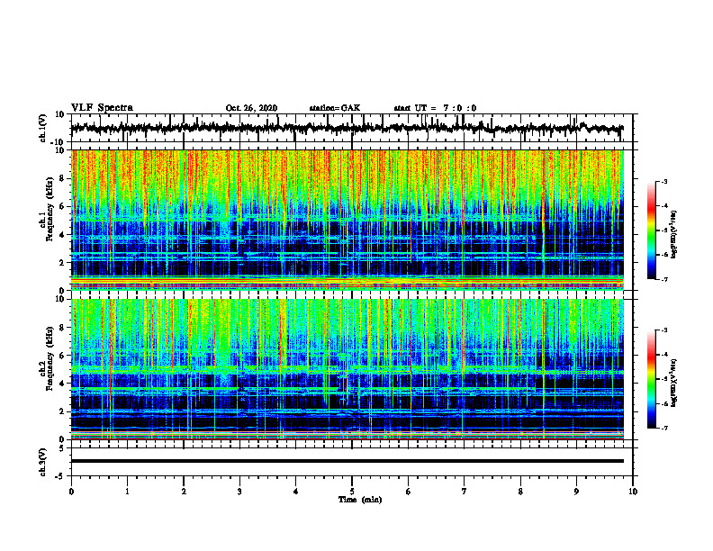Click the "-4" label on ch.1 color bar
713x551 pixels.
(x=663, y=206)
